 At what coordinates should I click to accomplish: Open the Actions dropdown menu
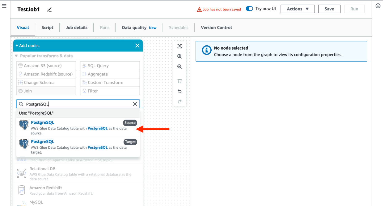tap(297, 9)
